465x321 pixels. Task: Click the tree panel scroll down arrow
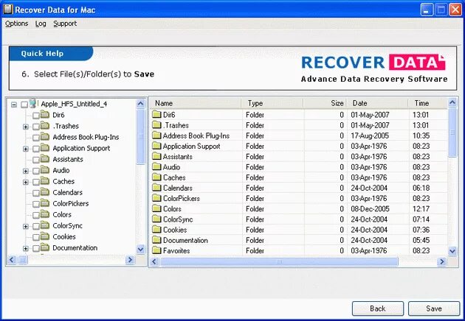click(140, 250)
